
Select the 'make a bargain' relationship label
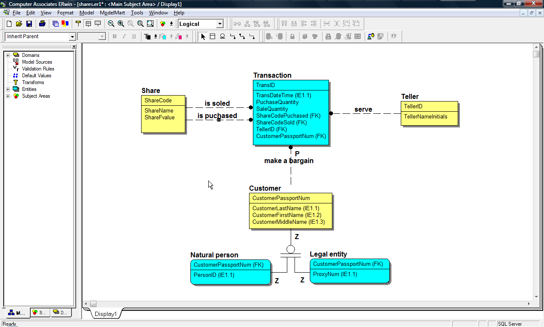289,161
